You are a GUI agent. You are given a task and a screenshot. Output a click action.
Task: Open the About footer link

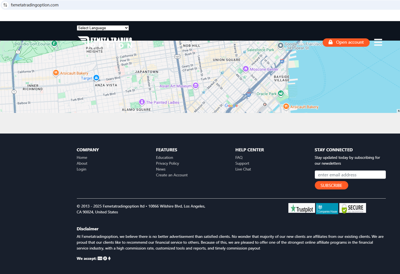[x=82, y=163]
